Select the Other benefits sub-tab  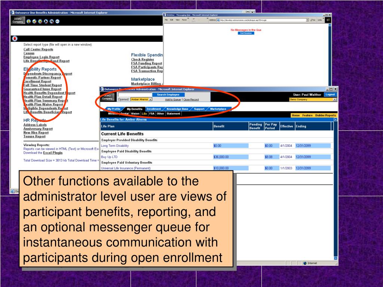(160, 114)
